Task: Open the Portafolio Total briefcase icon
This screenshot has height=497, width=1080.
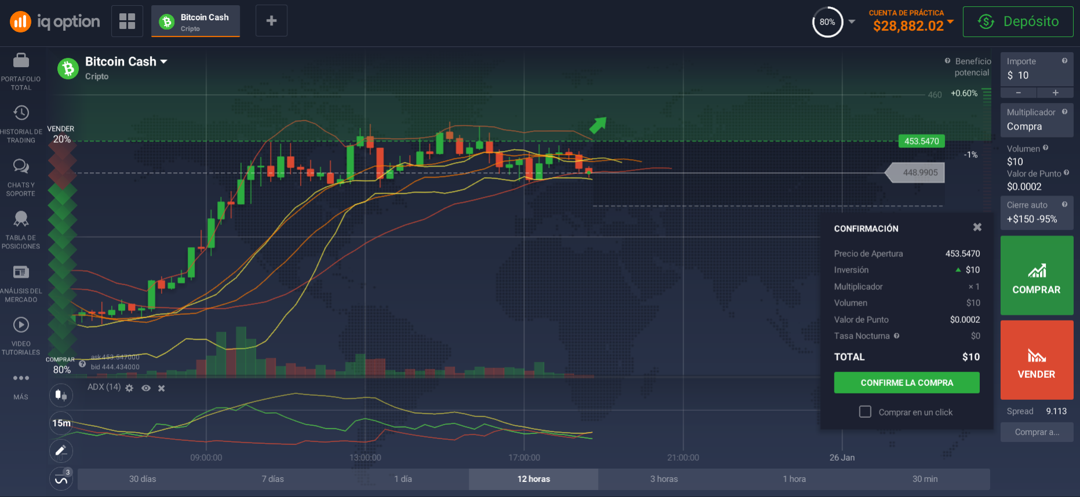Action: click(x=21, y=60)
